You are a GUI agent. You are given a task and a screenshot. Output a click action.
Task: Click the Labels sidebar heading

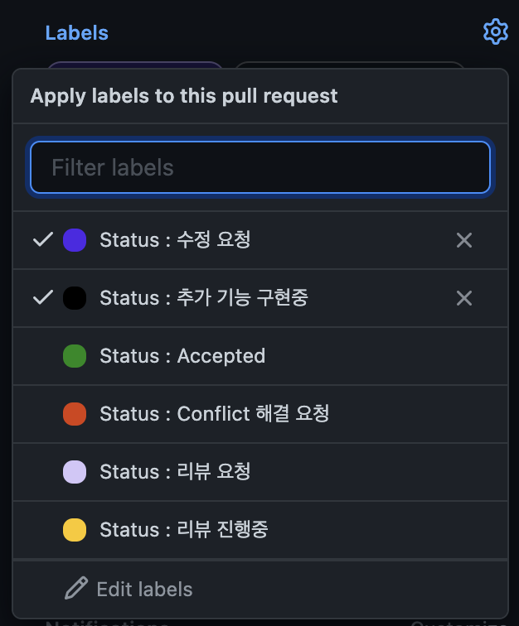77,33
